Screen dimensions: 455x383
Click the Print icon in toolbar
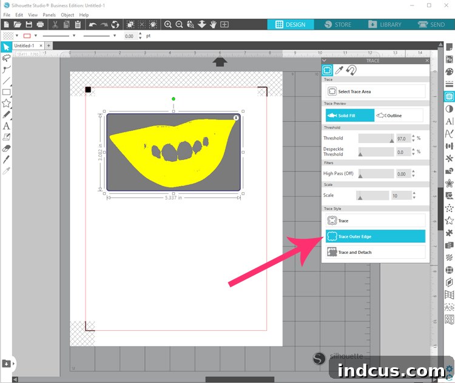coord(40,24)
